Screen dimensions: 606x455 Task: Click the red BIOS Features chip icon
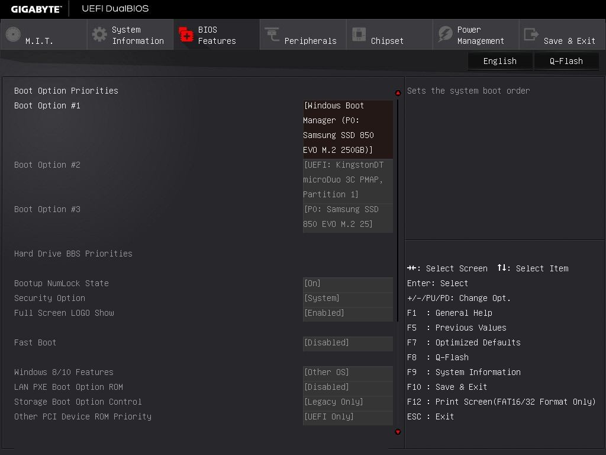(x=186, y=34)
